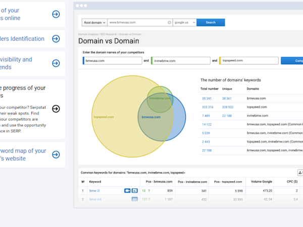Click total number 35 341 for bmwusa.com
Image resolution: width=303 pixels, height=227 pixels.
[207, 98]
